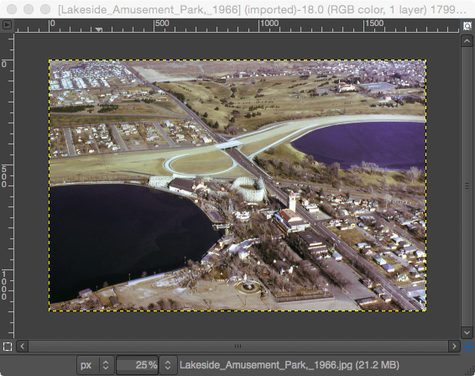The image size is (475, 376).
Task: Open the px unit dropdown
Action: (96, 365)
